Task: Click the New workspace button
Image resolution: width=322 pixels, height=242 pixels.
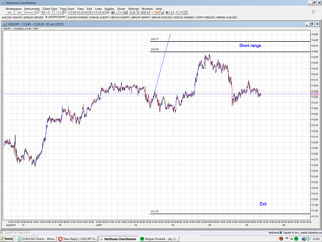Action: [9, 12]
